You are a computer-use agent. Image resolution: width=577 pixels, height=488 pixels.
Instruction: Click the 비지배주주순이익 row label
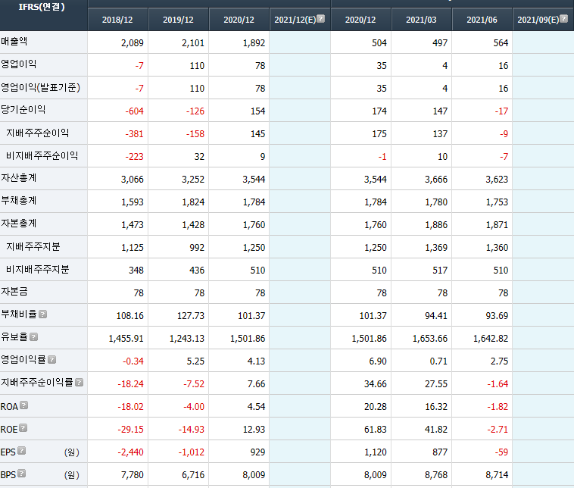(42, 156)
